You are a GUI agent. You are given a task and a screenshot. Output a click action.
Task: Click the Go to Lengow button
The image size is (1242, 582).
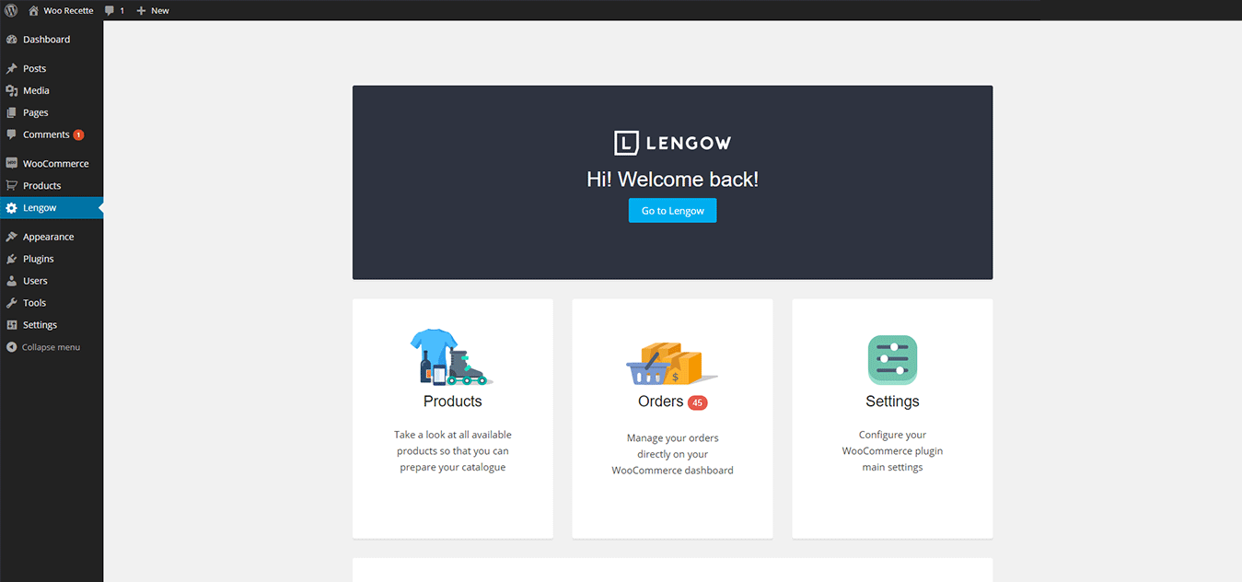click(672, 210)
